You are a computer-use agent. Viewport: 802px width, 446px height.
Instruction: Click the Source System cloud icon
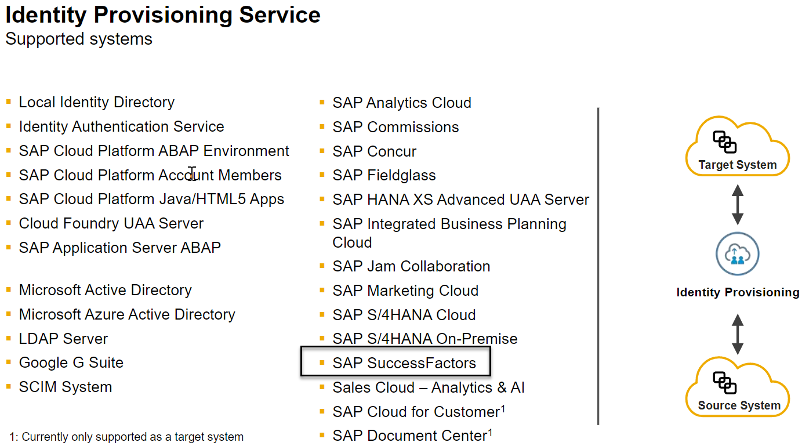pos(737,387)
